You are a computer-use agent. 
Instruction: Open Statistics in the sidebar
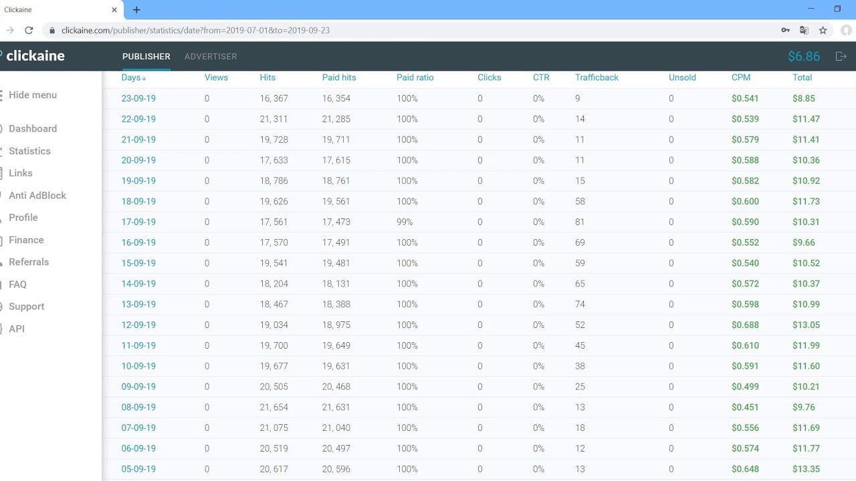(x=29, y=151)
